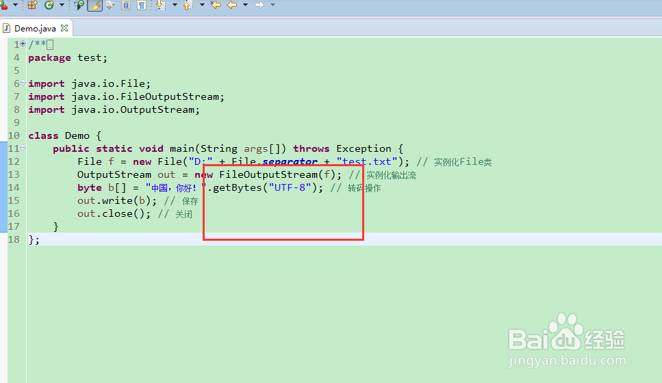Toggle Show Whitespace Characters pilcrow icon
The image size is (662, 383).
pyautogui.click(x=142, y=5)
